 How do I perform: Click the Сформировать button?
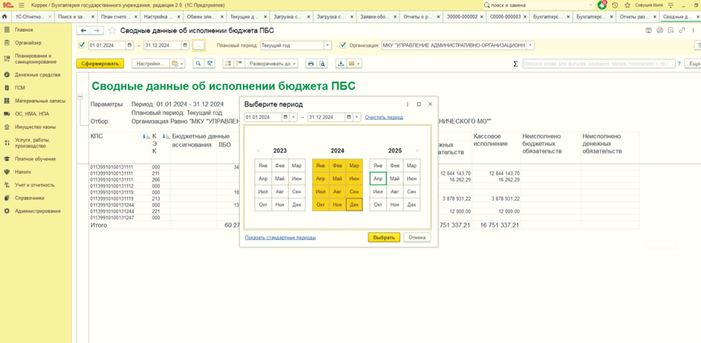coord(99,64)
